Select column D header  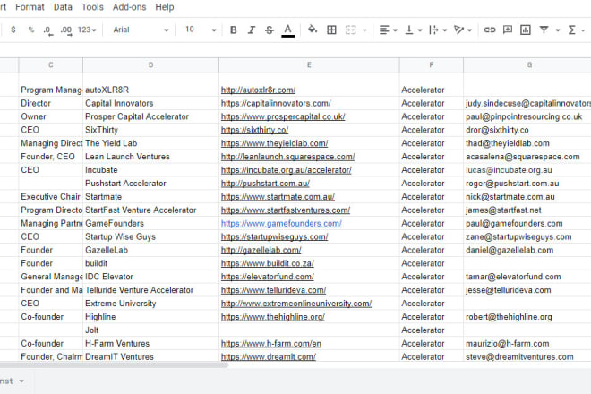point(150,64)
